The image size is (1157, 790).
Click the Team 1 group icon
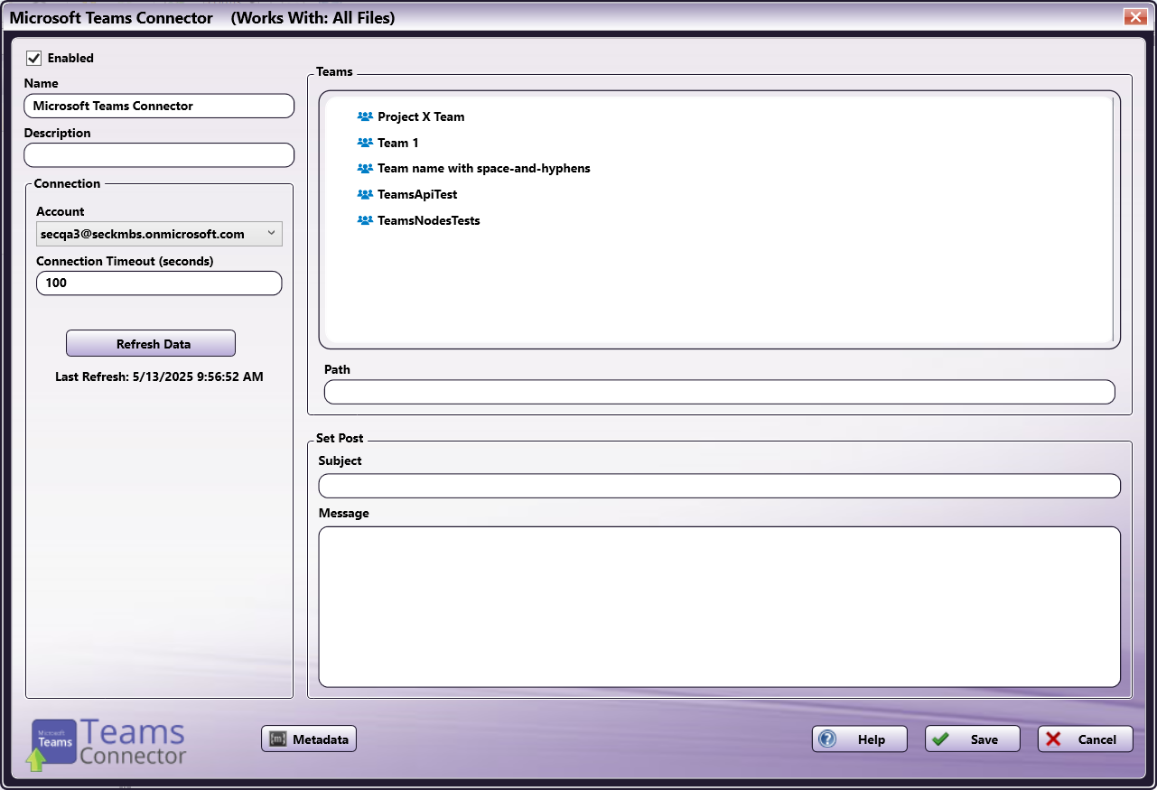coord(365,143)
